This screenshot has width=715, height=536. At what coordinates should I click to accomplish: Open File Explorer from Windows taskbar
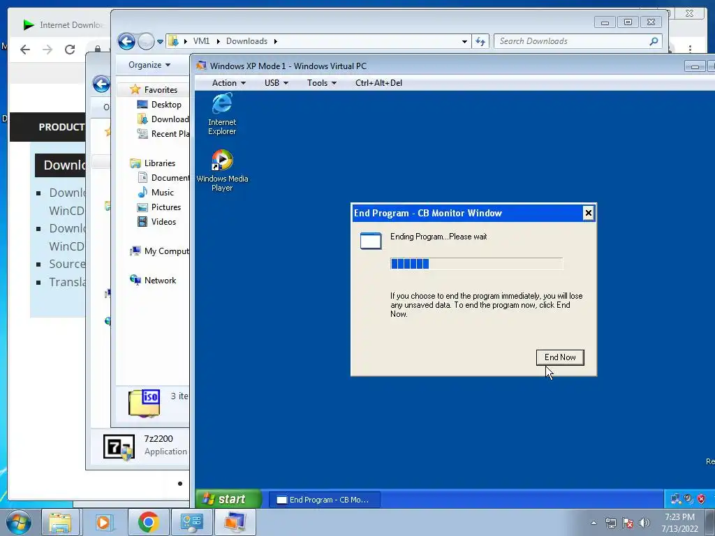pos(60,522)
